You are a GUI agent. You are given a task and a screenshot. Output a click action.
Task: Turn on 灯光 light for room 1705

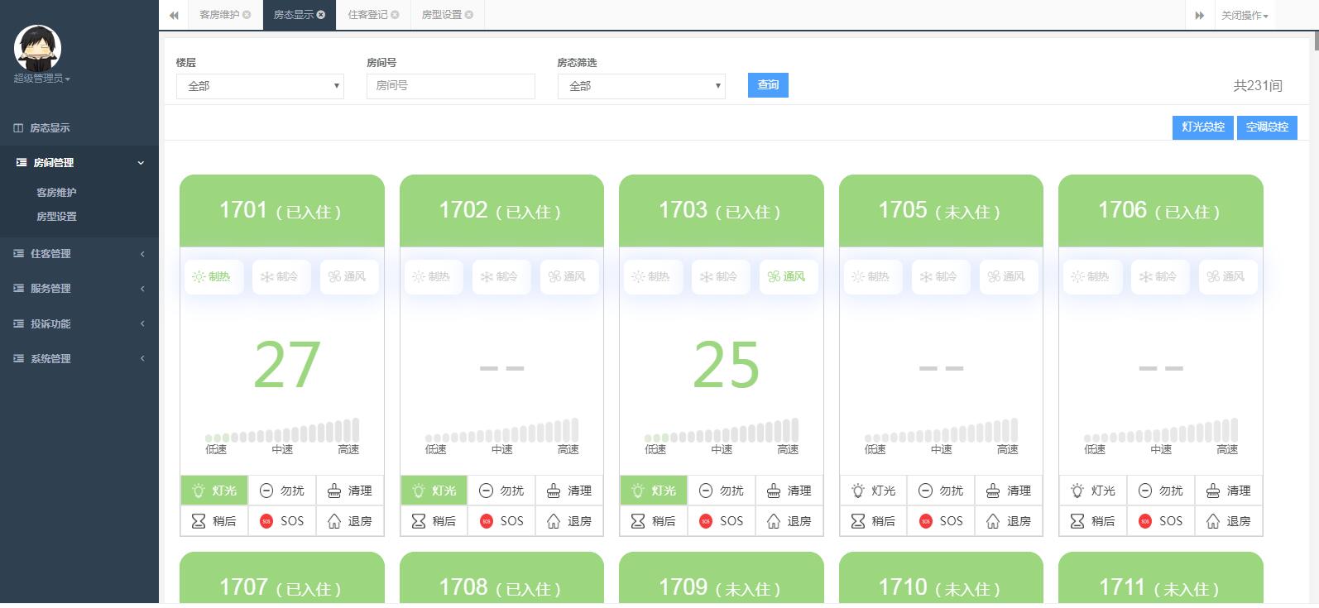(873, 491)
